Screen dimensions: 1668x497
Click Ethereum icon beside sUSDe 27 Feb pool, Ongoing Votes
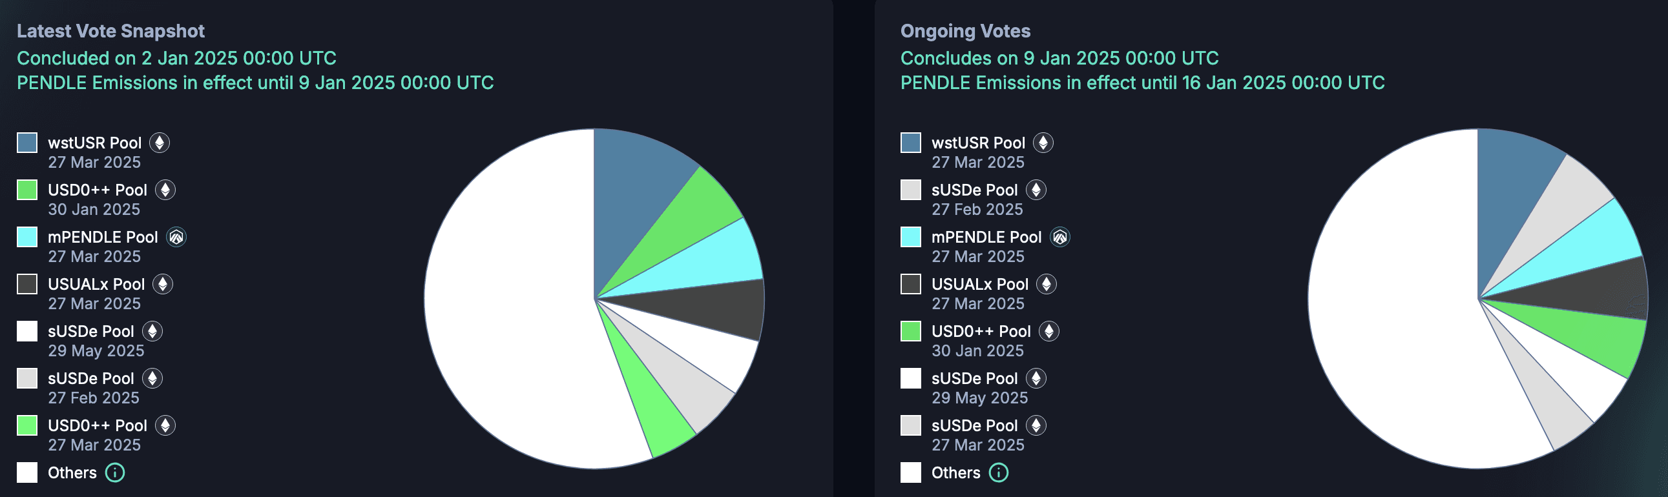1036,190
